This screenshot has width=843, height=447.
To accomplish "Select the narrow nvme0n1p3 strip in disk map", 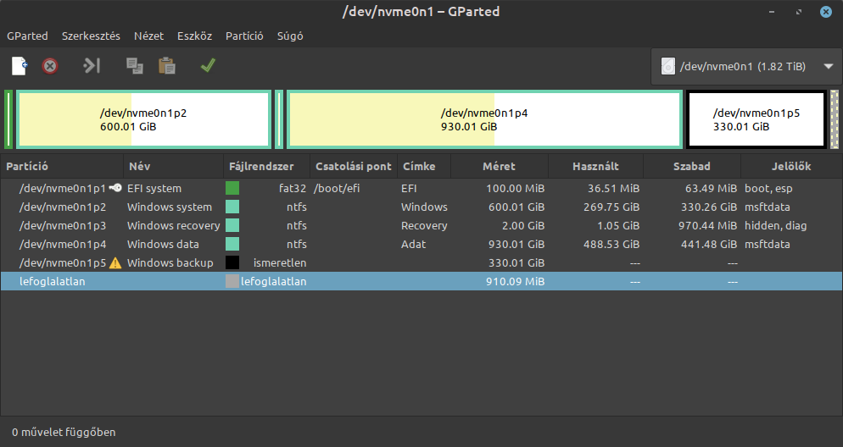I will pyautogui.click(x=279, y=119).
